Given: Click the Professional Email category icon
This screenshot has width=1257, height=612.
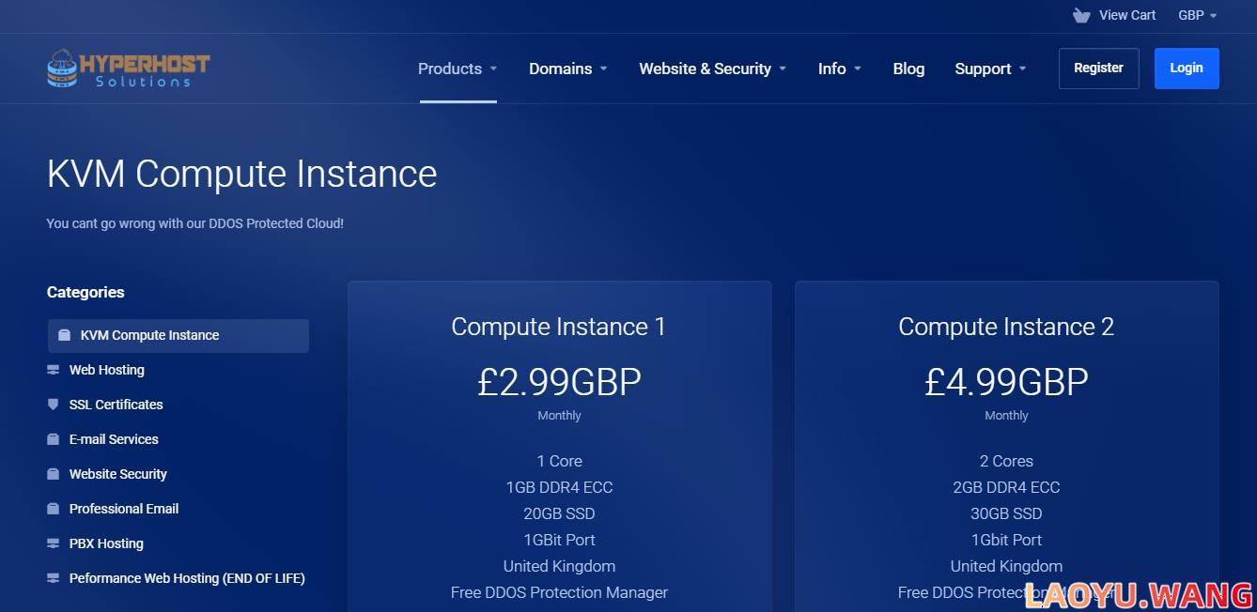Looking at the screenshot, I should 53,509.
